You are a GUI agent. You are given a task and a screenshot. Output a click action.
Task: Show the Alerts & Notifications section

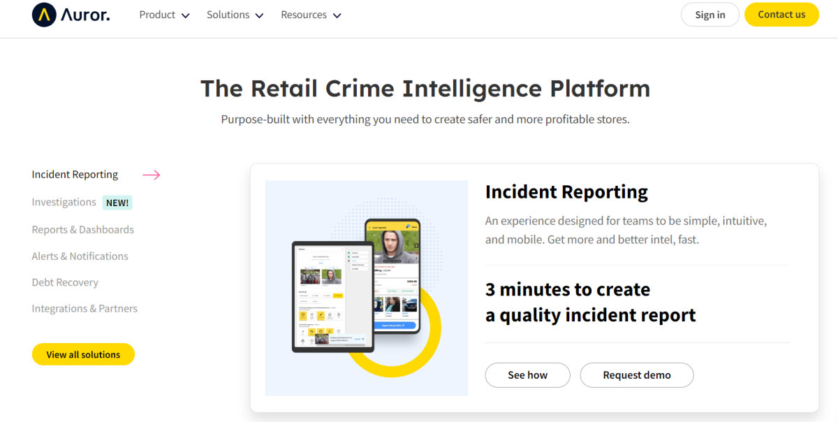[80, 256]
